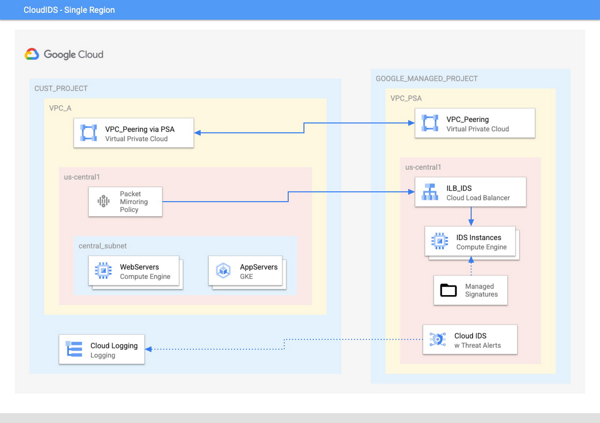Select the ILB_IDS load balancer icon
The width and height of the screenshot is (600, 423).
tap(430, 192)
